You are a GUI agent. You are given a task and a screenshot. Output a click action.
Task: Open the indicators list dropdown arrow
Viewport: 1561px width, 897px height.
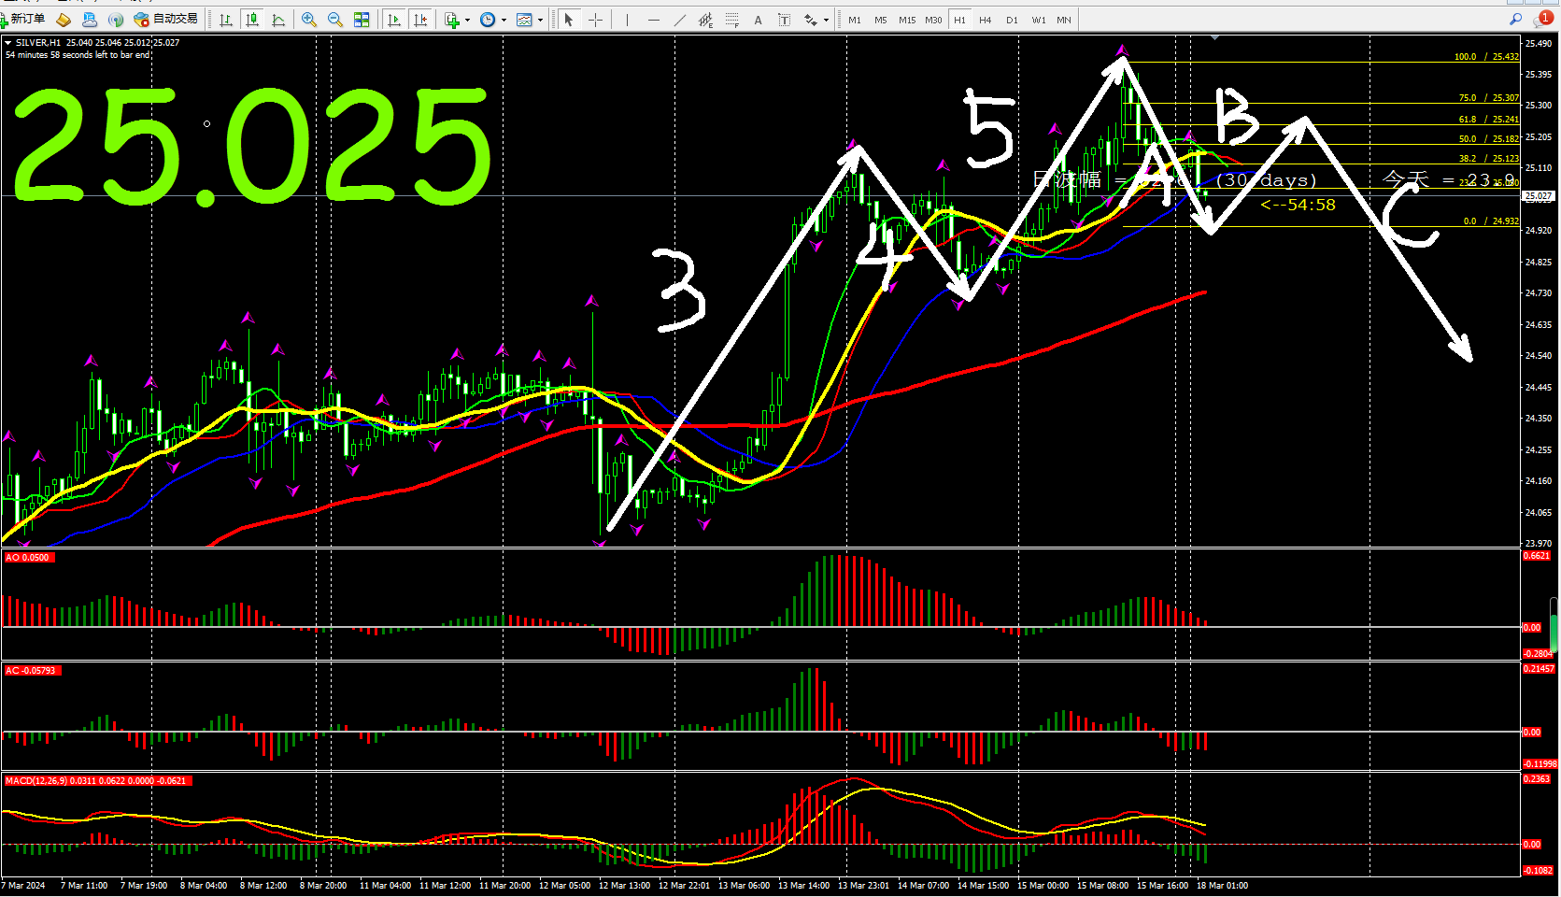[467, 20]
